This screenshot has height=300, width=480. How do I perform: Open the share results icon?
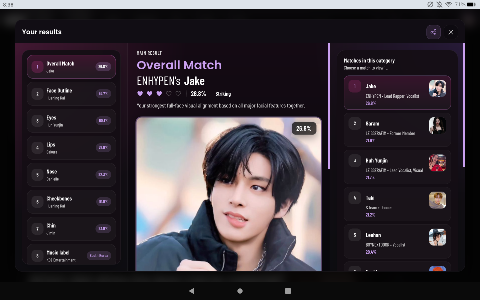tap(433, 32)
